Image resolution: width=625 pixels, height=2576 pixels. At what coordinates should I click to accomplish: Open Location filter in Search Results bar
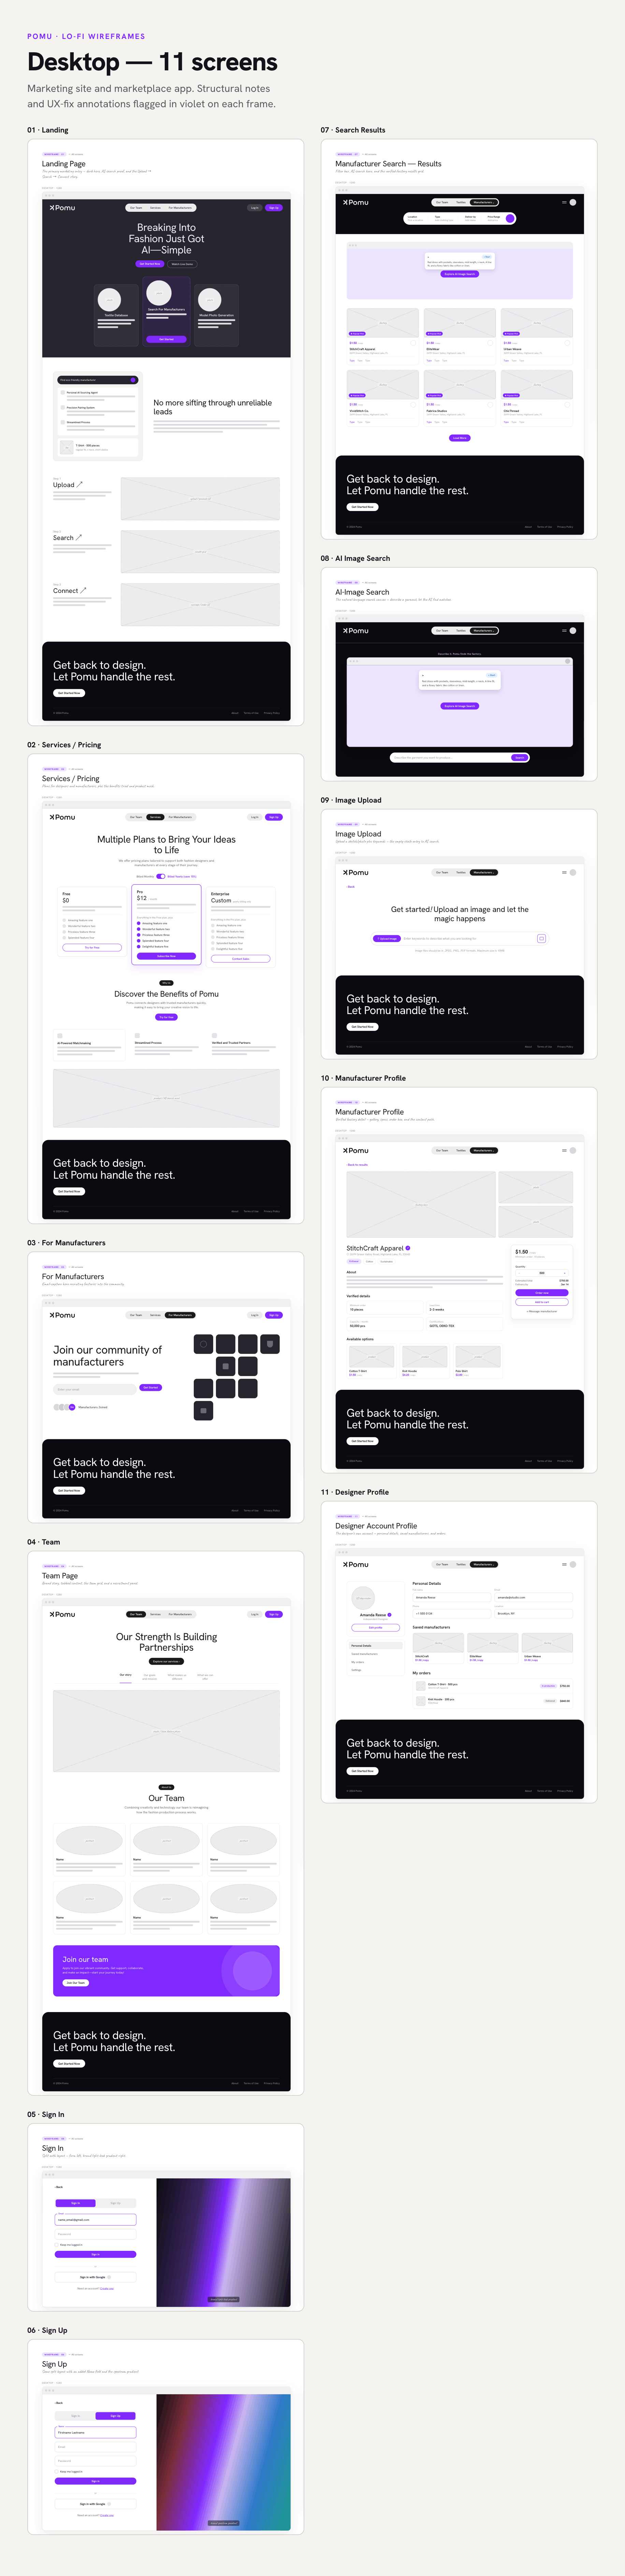click(415, 218)
